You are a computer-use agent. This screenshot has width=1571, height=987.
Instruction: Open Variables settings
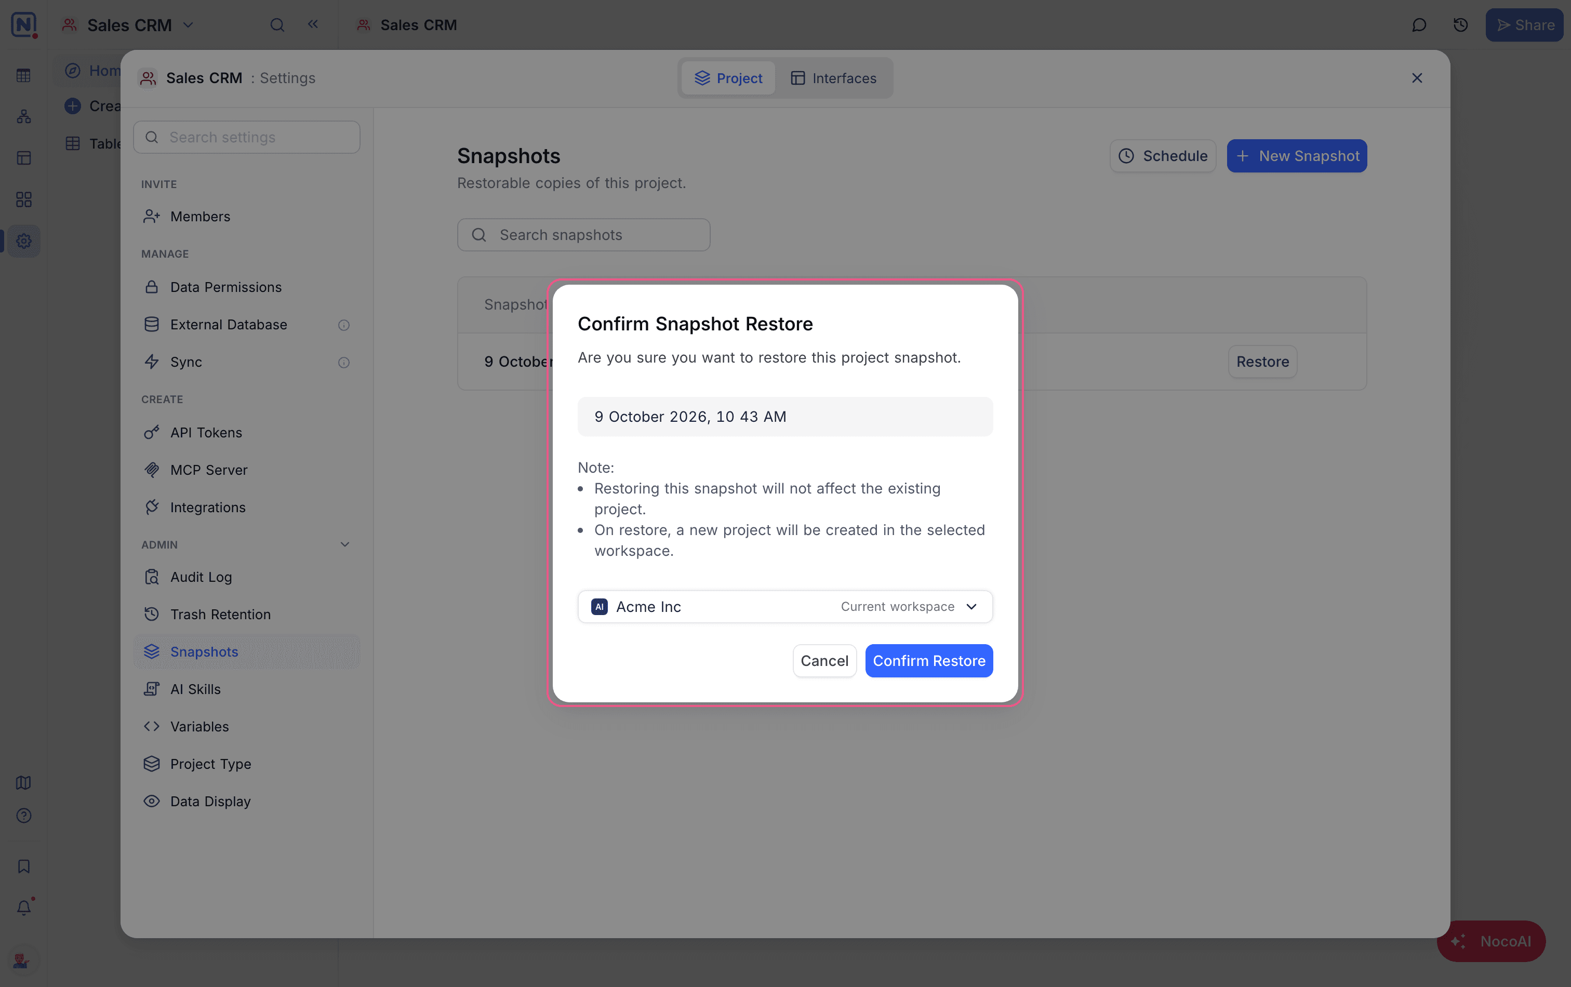tap(247, 726)
